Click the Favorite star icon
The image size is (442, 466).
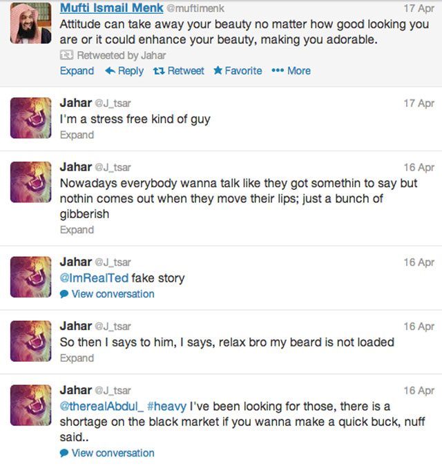(218, 71)
